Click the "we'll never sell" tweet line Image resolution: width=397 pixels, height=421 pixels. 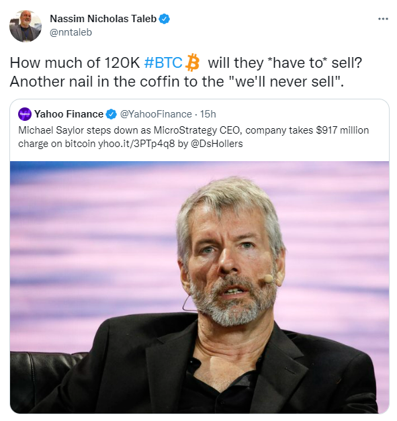point(177,82)
